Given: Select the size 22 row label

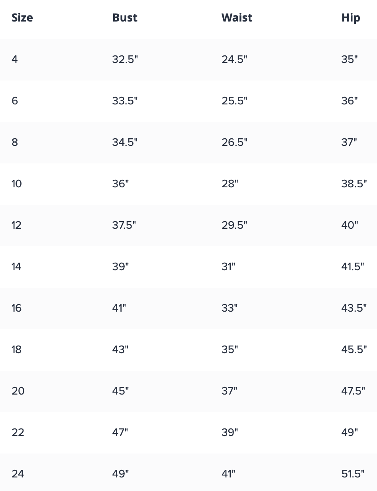Looking at the screenshot, I should click(18, 432).
